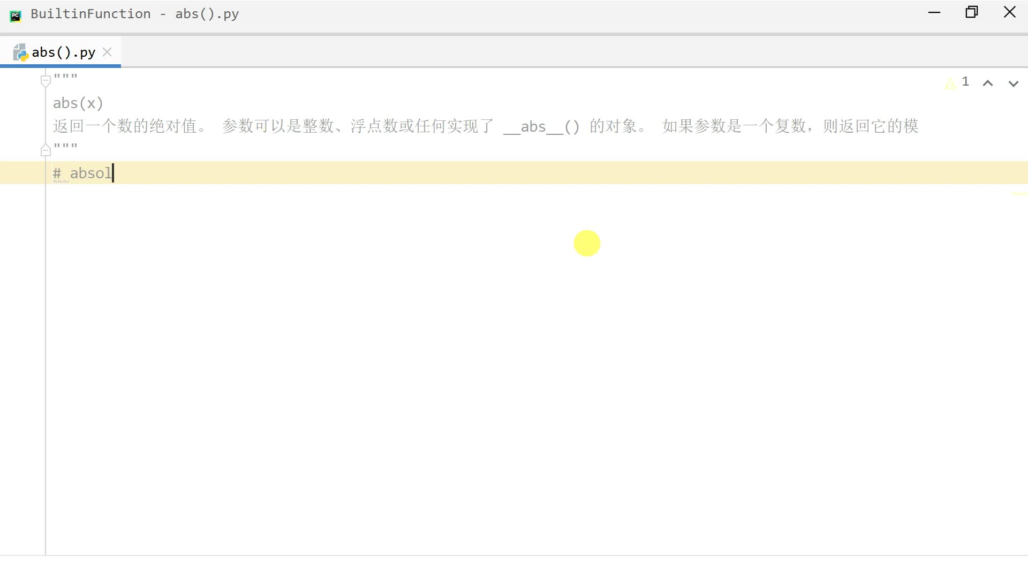Minimize the PyCharm window
1028x578 pixels.
tap(934, 12)
